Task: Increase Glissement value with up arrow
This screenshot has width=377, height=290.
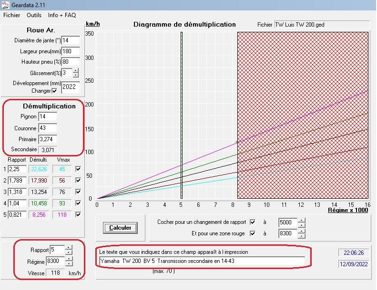Action: pyautogui.click(x=75, y=70)
